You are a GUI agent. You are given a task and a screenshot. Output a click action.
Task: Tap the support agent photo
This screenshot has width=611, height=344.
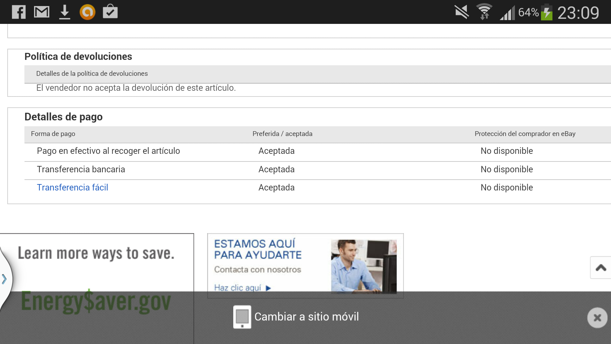point(364,266)
